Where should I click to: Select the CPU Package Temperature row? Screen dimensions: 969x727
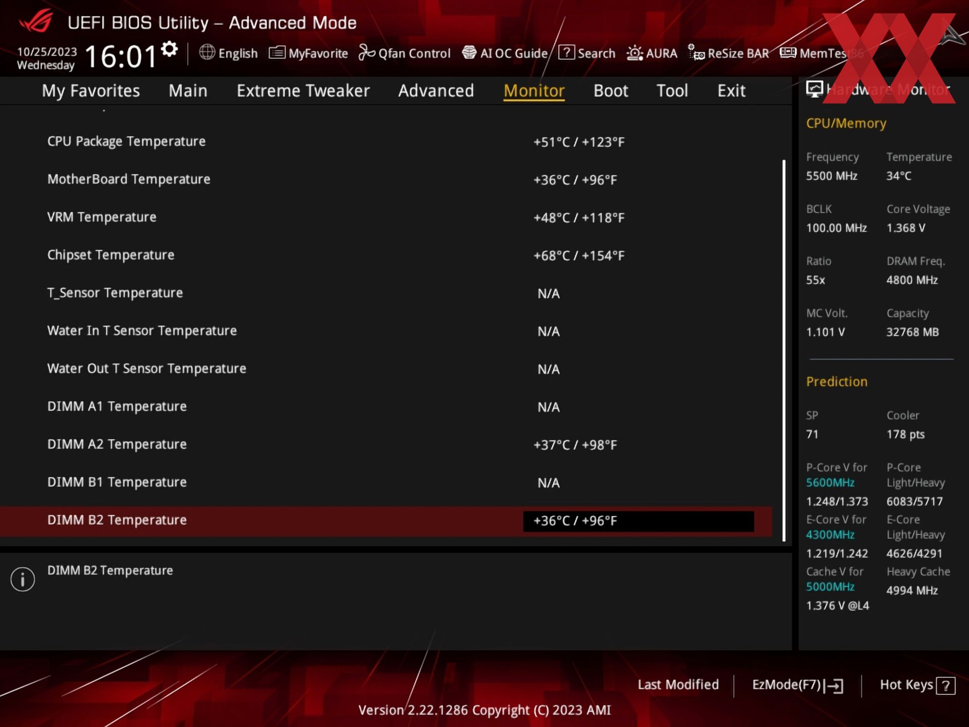click(386, 142)
